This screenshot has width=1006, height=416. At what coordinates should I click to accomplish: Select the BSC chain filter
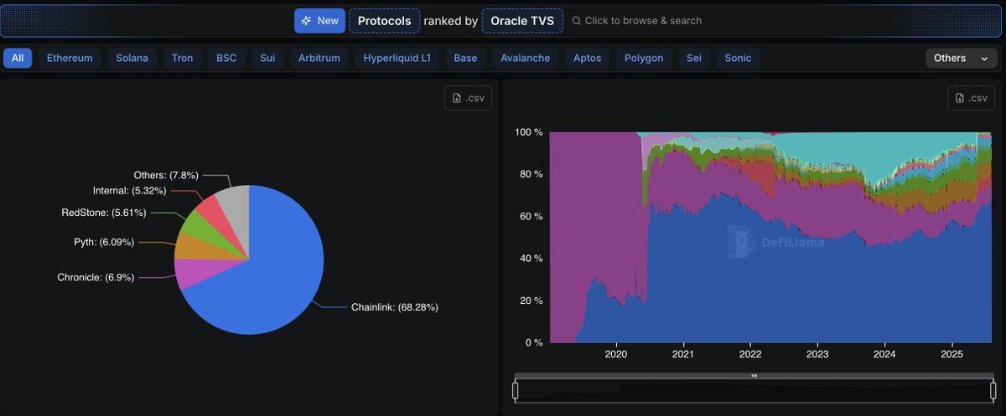pos(226,58)
